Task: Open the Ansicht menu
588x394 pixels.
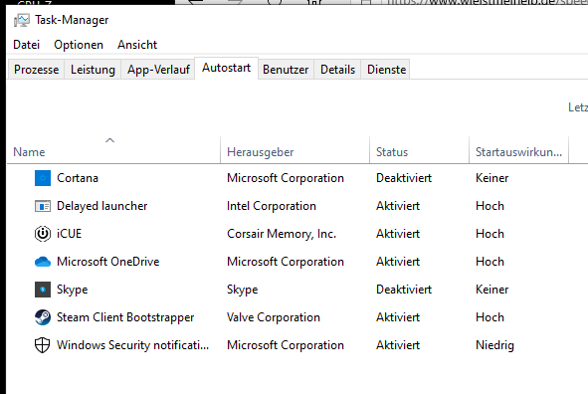Action: pyautogui.click(x=137, y=45)
